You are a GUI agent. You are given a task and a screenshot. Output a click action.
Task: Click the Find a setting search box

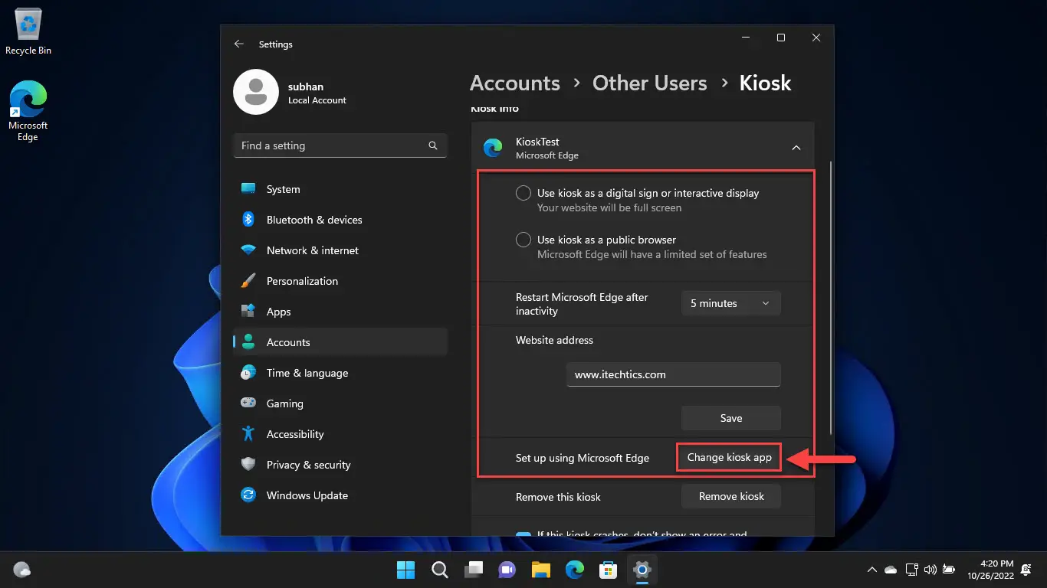pos(340,145)
